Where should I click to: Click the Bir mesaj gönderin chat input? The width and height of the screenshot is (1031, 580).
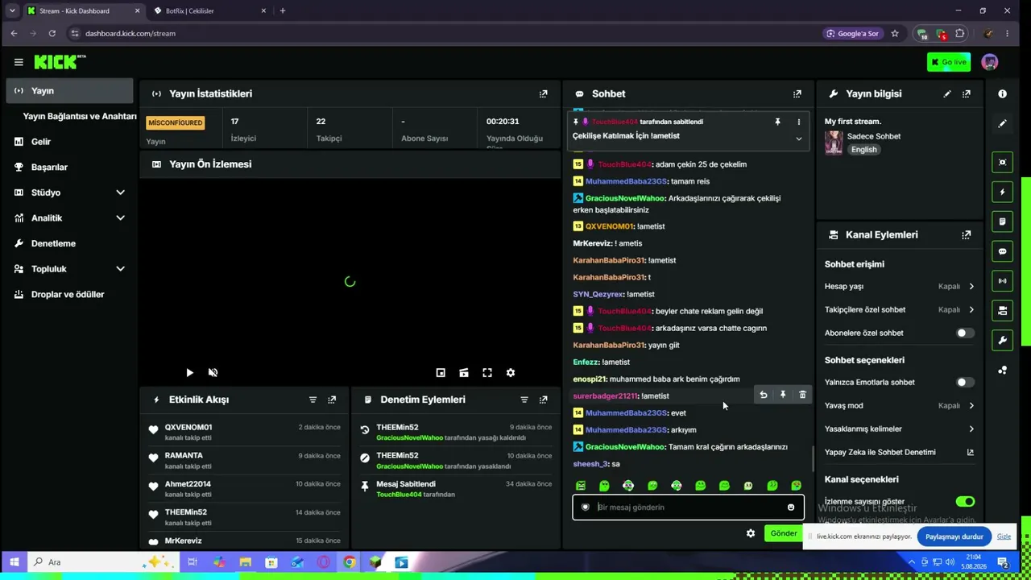(x=689, y=507)
